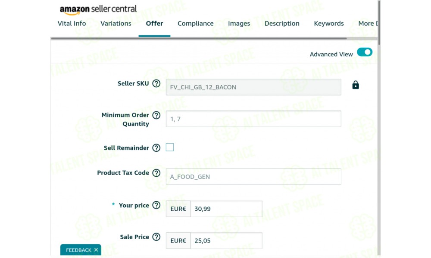
Task: Open the FEEDBACK button
Action: 78,250
